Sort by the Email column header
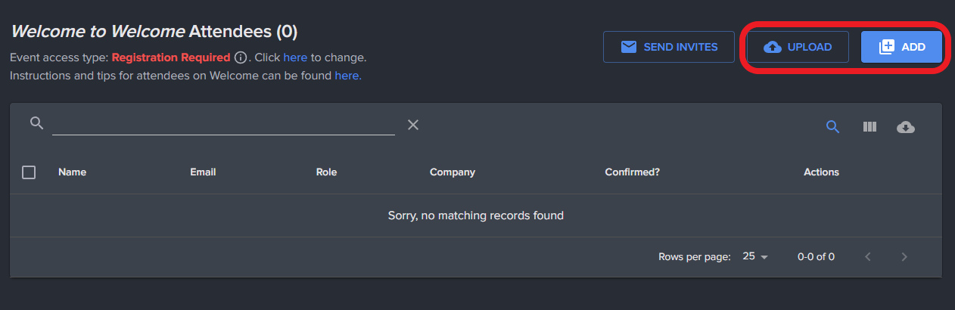The width and height of the screenshot is (955, 310). click(203, 172)
